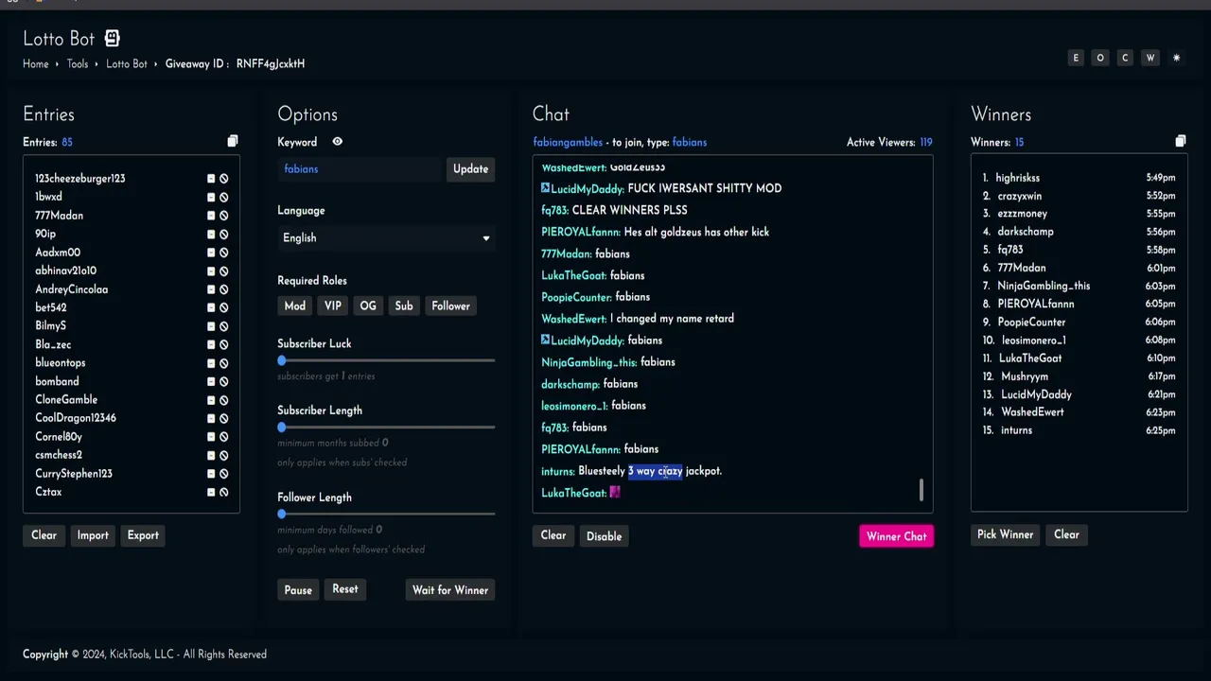Viewport: 1211px width, 681px height.
Task: Ban entry abhinav21o10 with the block icon
Action: (x=224, y=271)
